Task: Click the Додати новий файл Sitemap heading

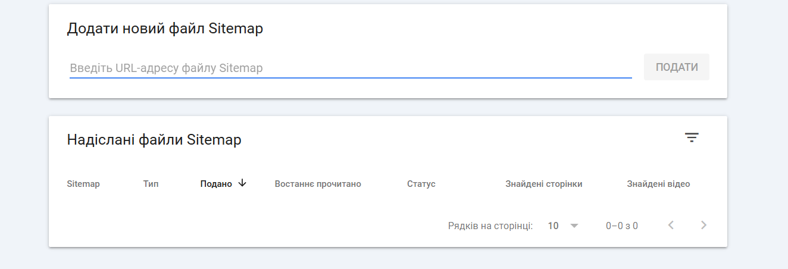Action: [165, 29]
